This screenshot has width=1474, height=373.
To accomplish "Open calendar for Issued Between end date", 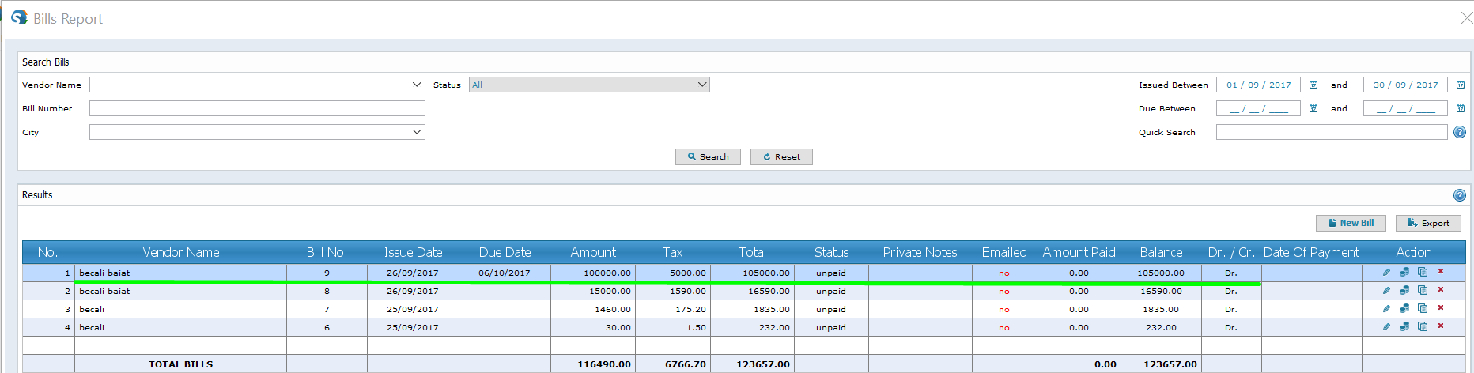I will (x=1461, y=85).
